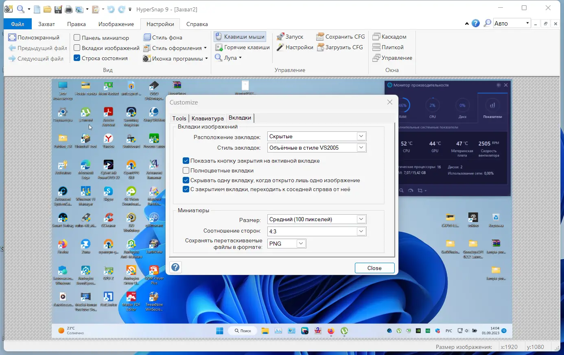Click the Запуск rocket button
The width and height of the screenshot is (564, 355).
pos(290,37)
